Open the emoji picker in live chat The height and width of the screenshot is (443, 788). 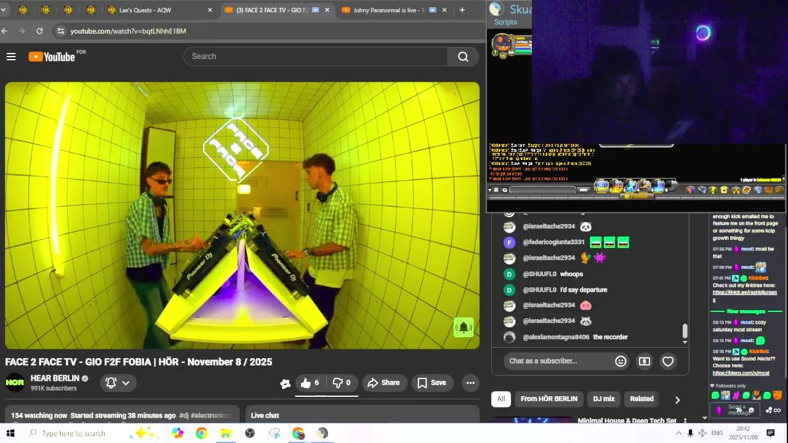621,361
